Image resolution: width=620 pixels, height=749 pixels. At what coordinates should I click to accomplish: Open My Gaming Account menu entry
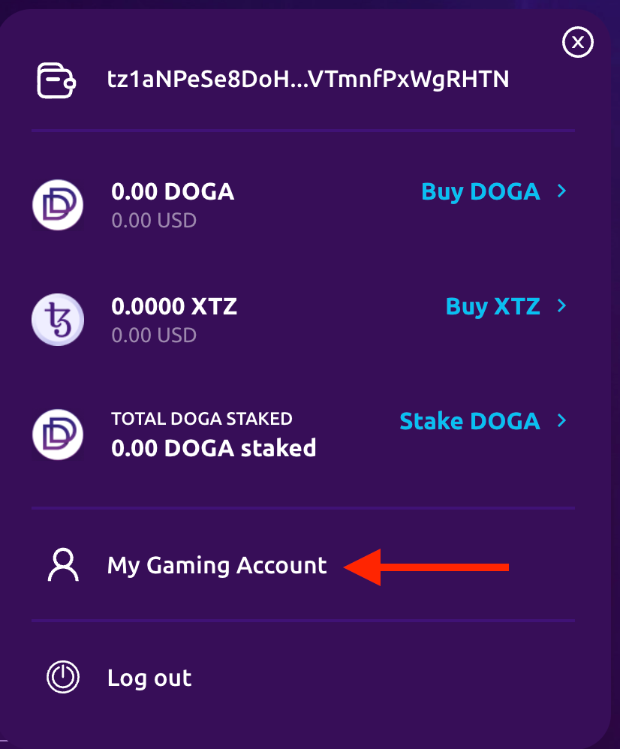[217, 566]
